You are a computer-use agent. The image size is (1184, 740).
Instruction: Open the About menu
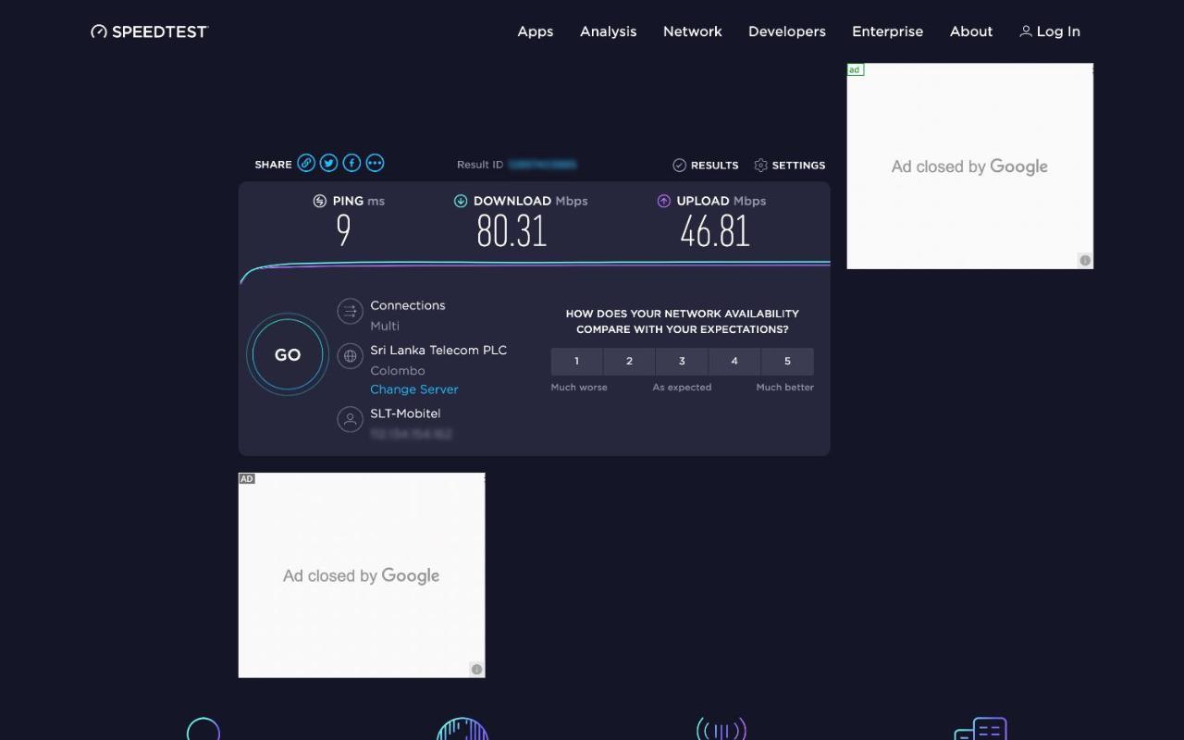click(971, 31)
